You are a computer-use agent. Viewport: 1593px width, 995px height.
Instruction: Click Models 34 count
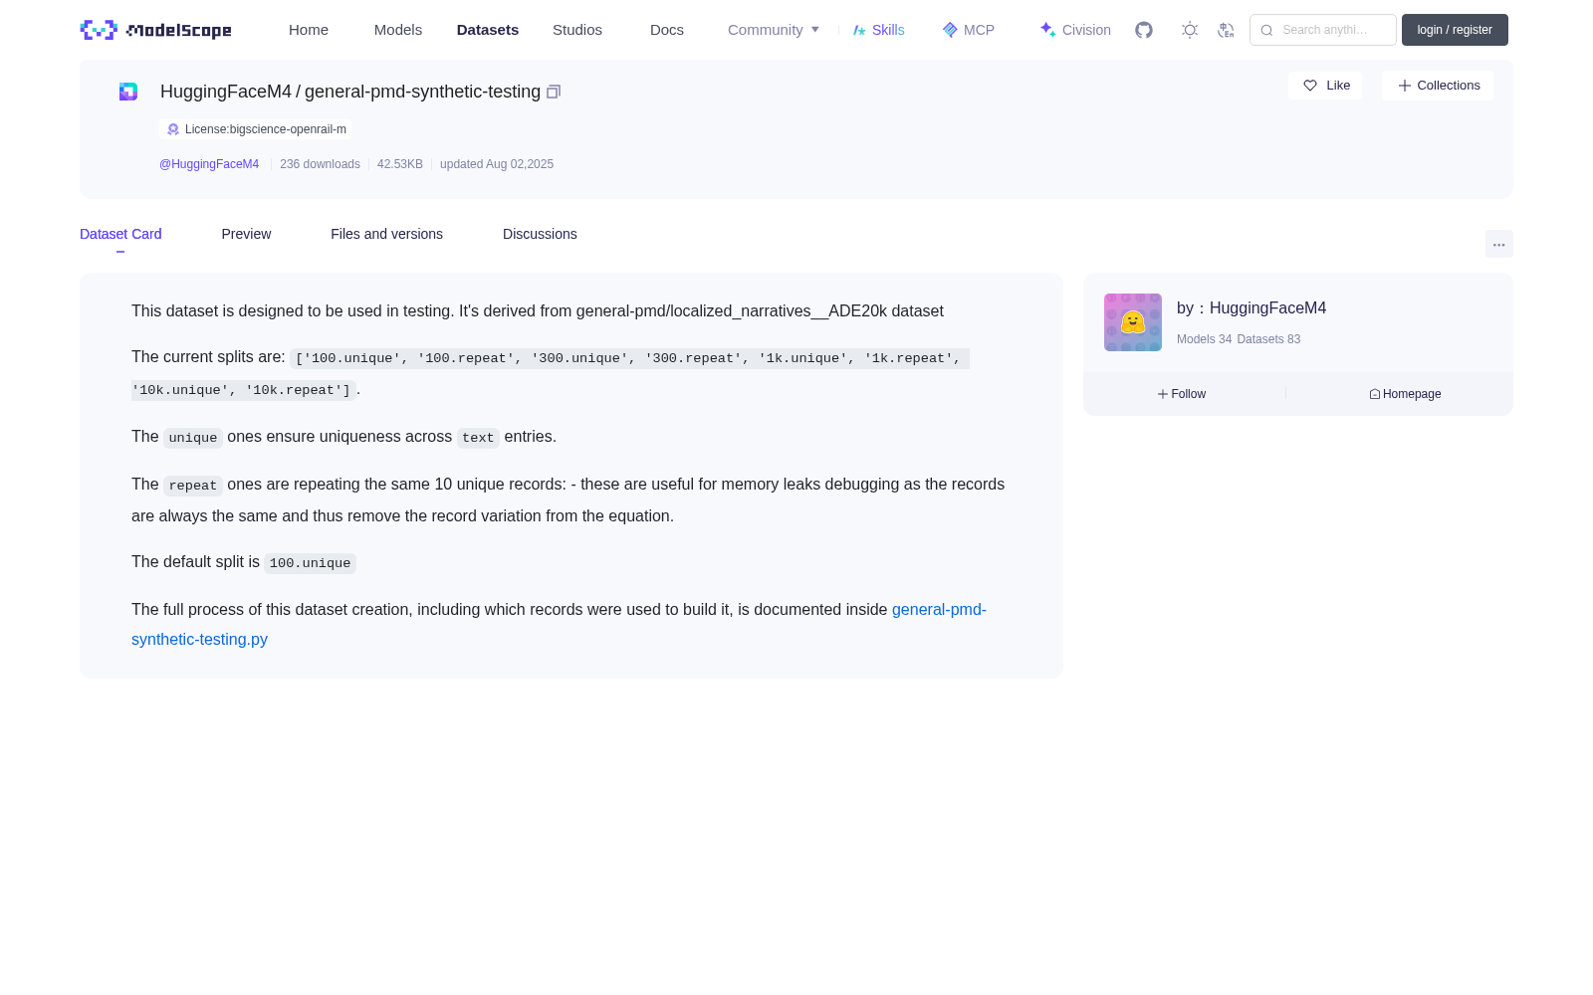tap(1204, 339)
